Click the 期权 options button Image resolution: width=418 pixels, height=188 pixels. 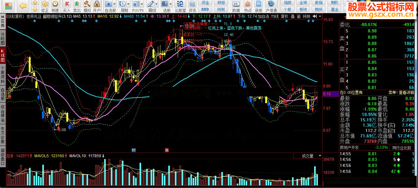click(335, 3)
